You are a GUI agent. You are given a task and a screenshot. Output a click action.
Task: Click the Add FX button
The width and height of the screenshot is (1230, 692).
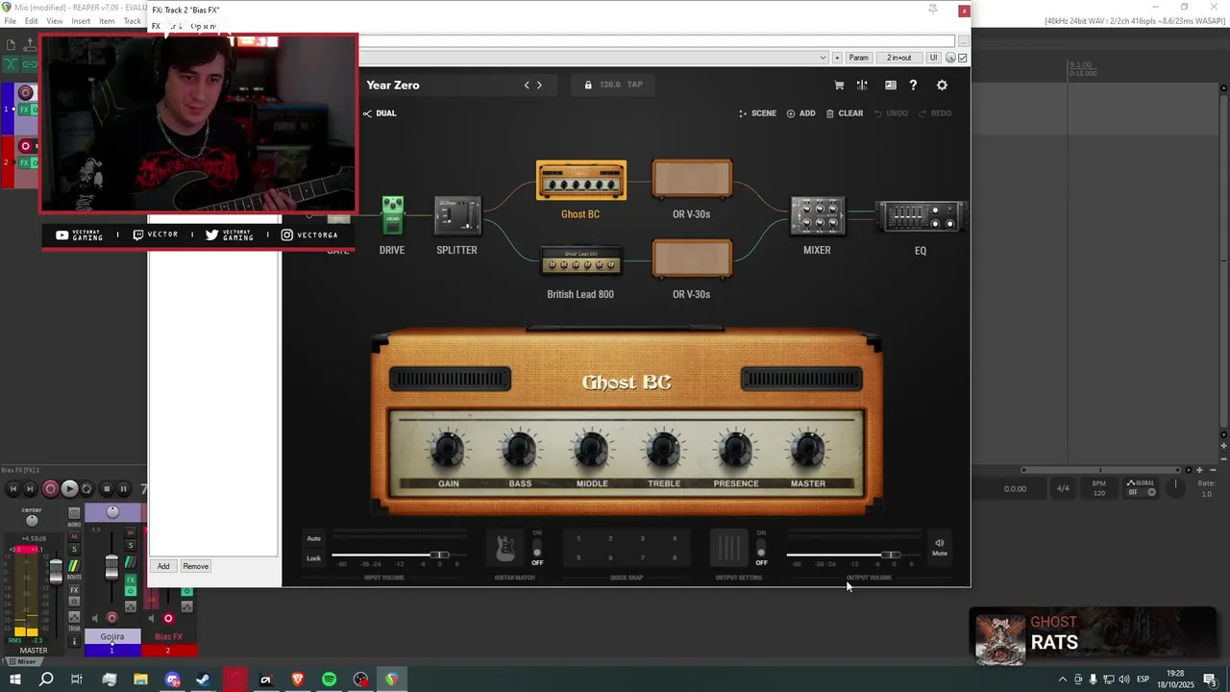[x=163, y=566]
